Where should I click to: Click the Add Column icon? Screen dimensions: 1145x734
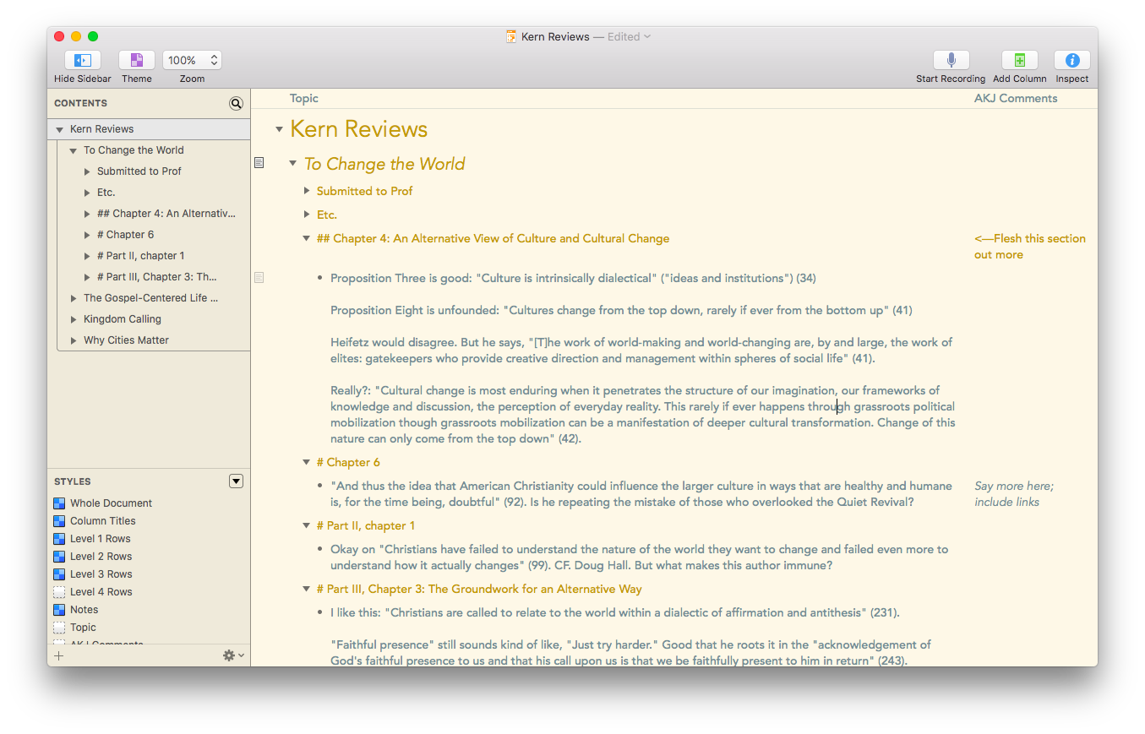tap(1019, 61)
